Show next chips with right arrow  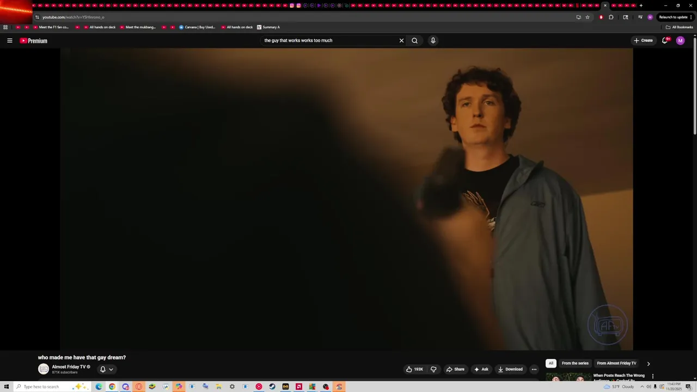[648, 364]
